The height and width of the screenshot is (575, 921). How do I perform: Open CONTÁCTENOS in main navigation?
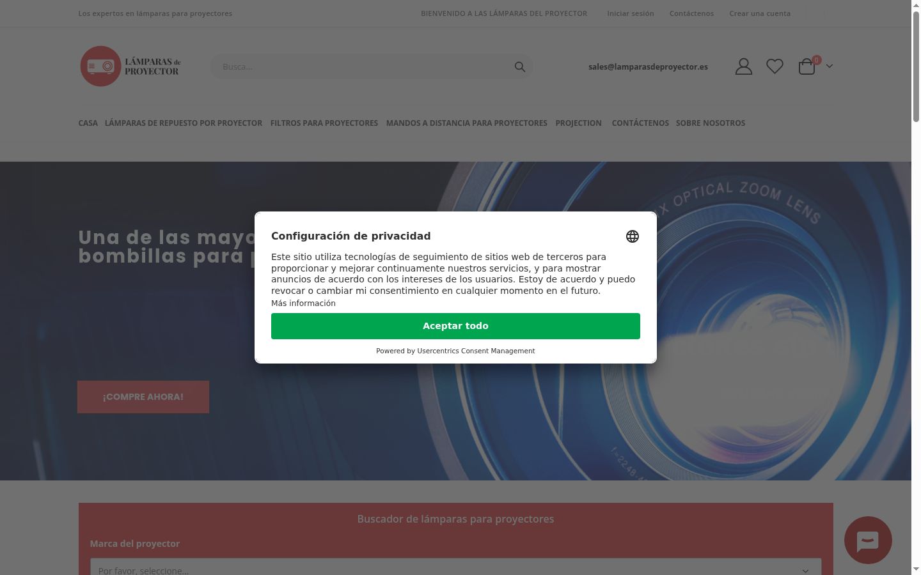640,123
